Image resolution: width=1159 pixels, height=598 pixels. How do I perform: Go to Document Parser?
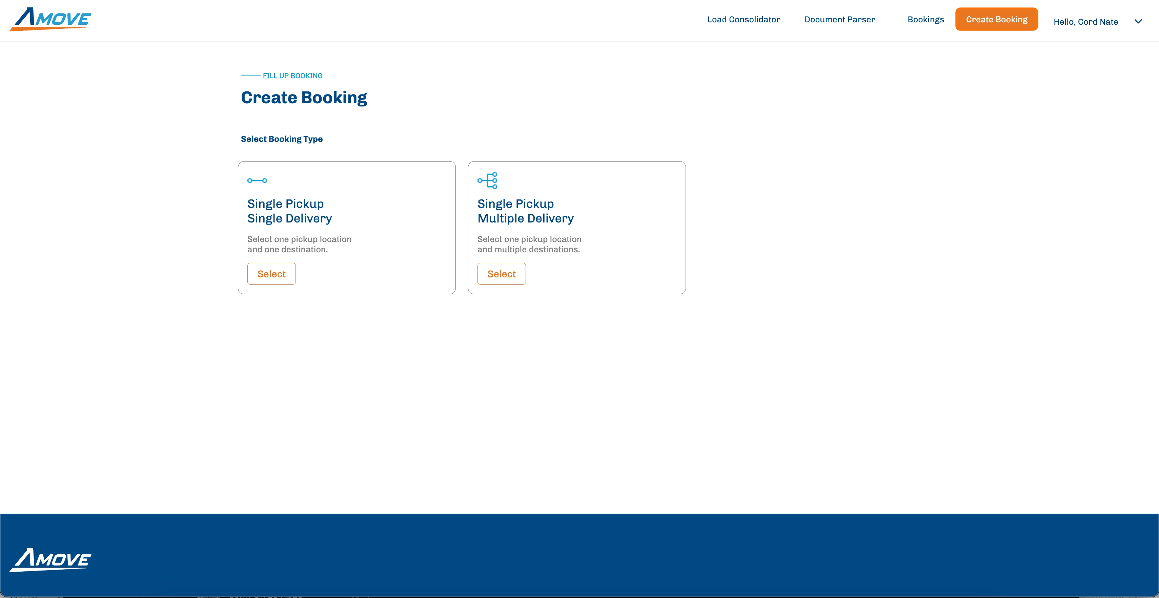tap(839, 19)
